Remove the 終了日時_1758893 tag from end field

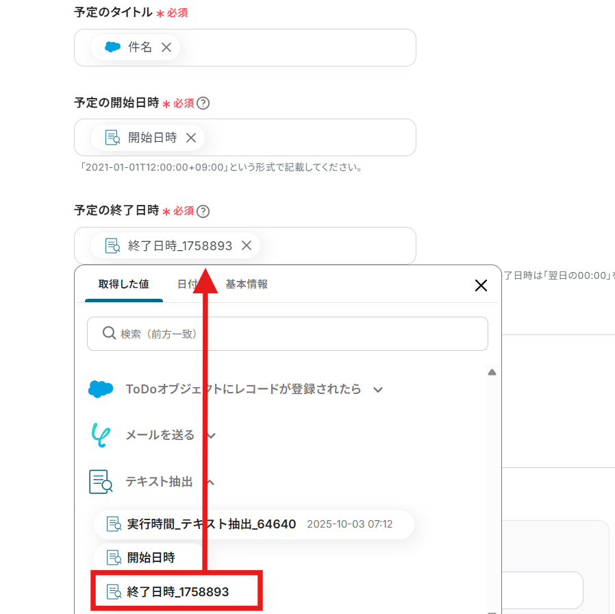point(247,245)
